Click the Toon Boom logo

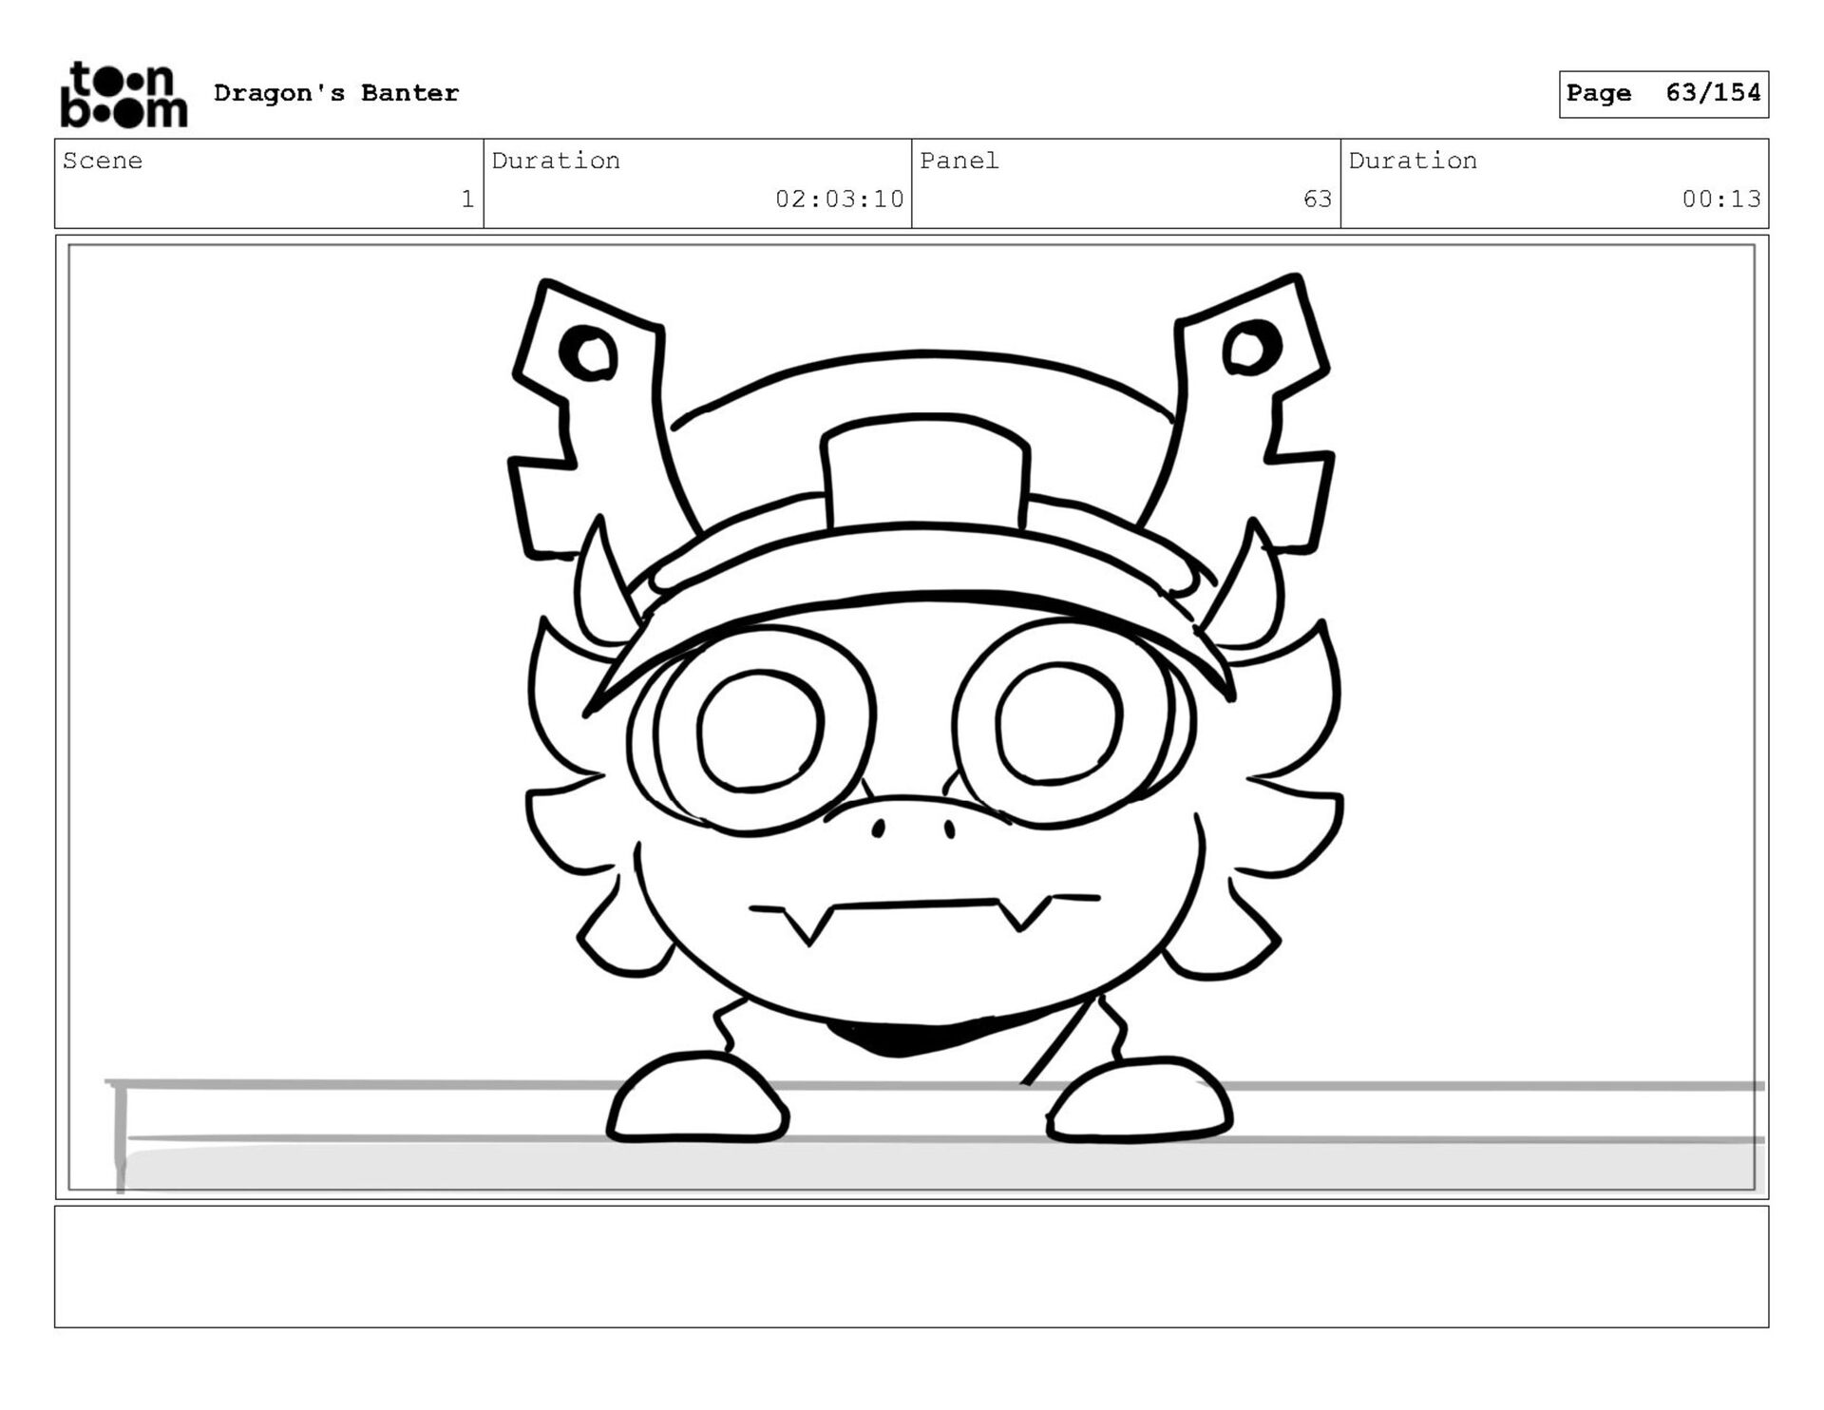(123, 94)
